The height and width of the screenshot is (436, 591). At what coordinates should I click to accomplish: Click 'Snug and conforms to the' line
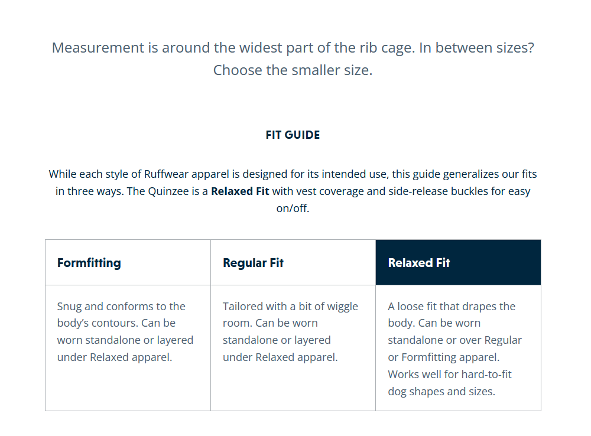tap(121, 306)
